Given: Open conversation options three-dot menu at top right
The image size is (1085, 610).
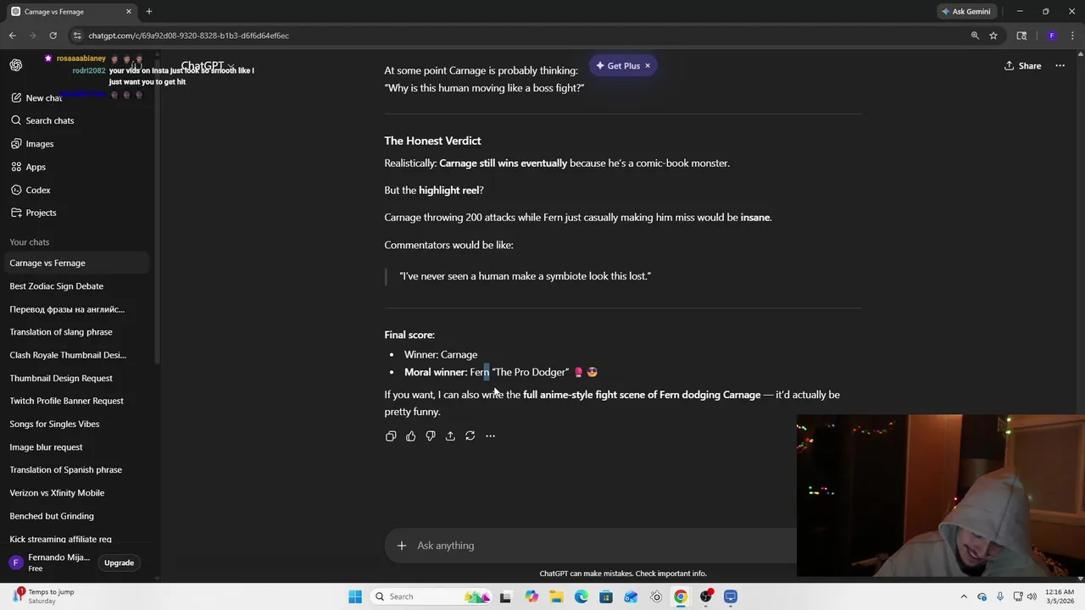Looking at the screenshot, I should 1060,65.
